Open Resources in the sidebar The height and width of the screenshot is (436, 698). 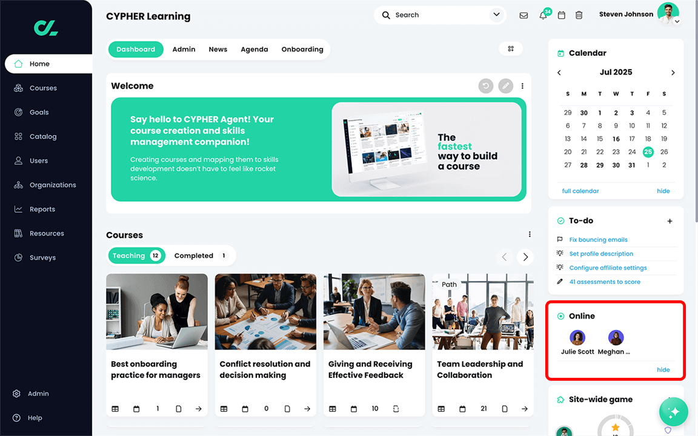[x=48, y=234]
